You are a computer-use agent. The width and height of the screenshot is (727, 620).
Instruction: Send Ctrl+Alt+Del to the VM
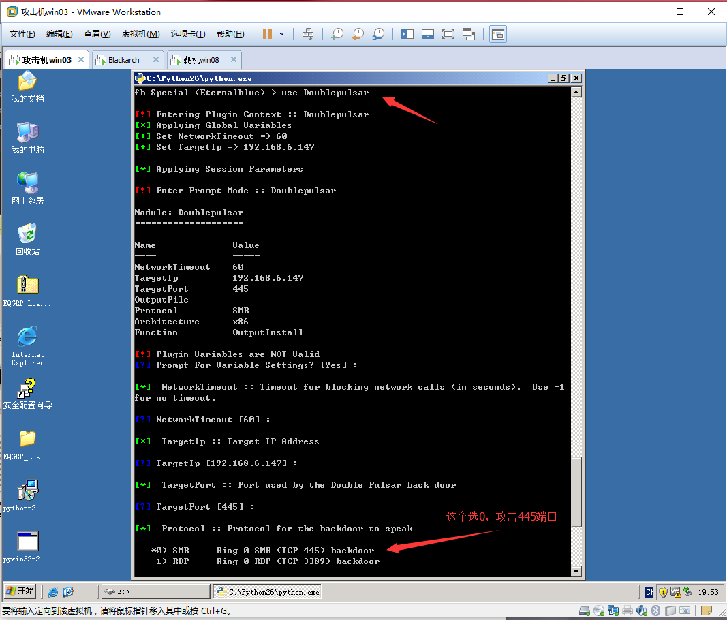click(308, 34)
